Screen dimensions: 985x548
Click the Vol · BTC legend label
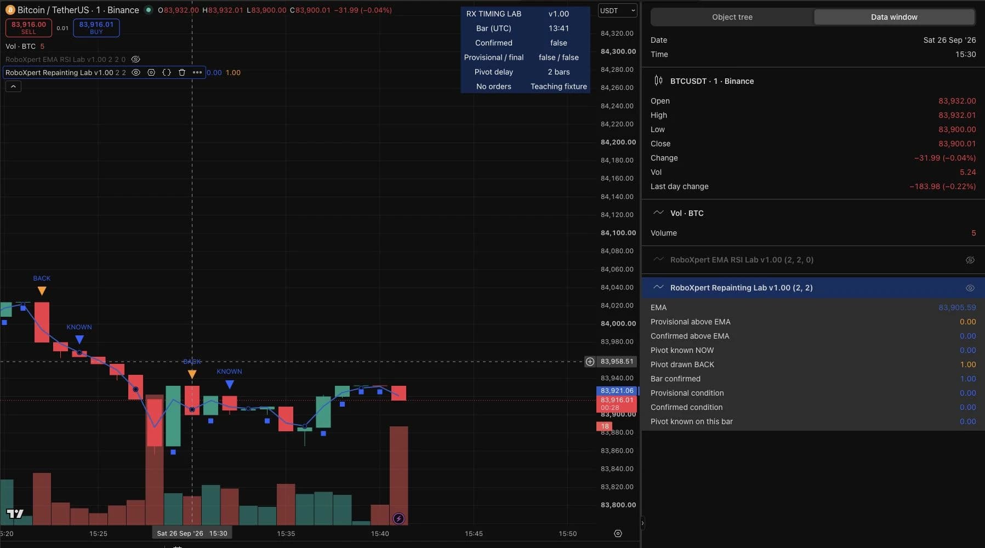point(21,46)
